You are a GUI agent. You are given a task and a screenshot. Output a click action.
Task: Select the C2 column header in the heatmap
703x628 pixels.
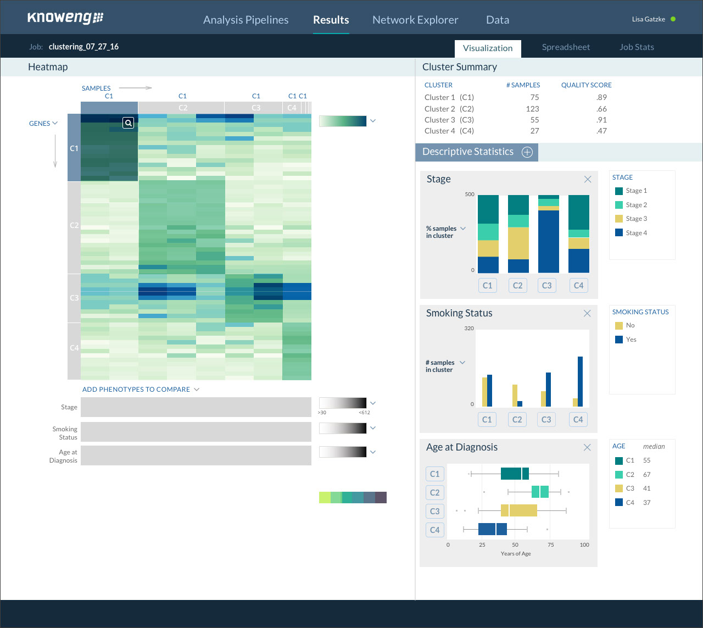pos(182,108)
